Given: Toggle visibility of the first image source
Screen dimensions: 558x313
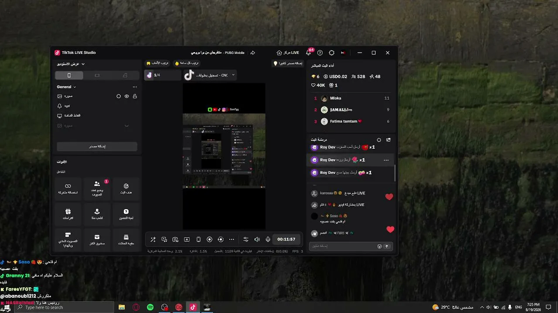Looking at the screenshot, I should pyautogui.click(x=126, y=96).
